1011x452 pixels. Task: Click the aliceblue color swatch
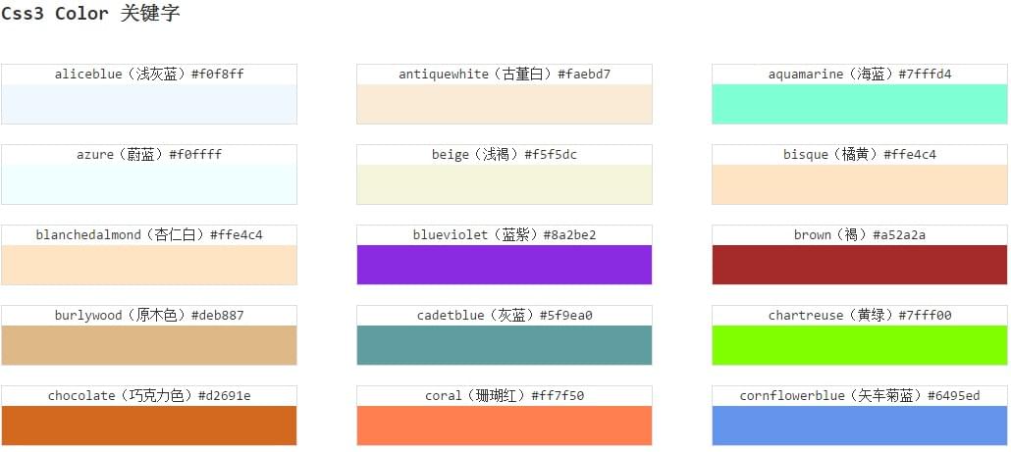(x=149, y=104)
